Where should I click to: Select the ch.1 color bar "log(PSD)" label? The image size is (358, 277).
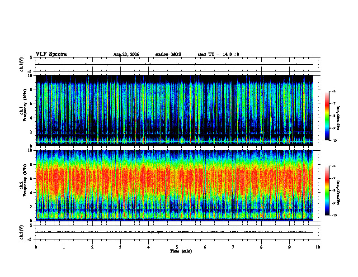pos(338,118)
